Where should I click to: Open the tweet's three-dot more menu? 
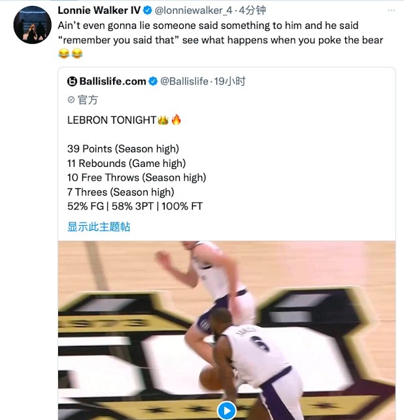point(391,10)
